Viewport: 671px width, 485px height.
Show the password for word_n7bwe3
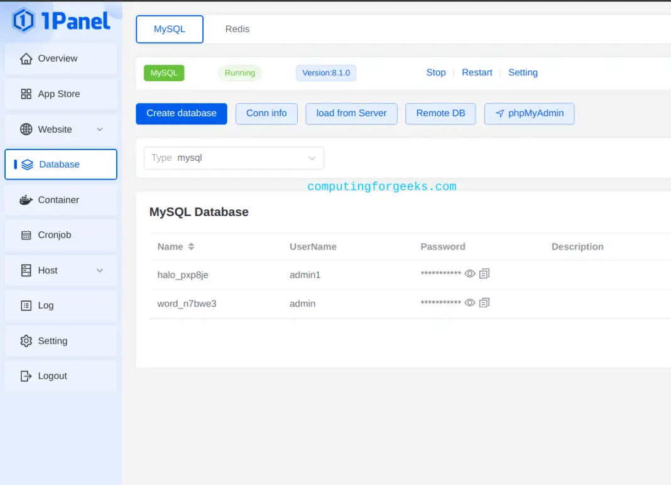click(x=469, y=302)
